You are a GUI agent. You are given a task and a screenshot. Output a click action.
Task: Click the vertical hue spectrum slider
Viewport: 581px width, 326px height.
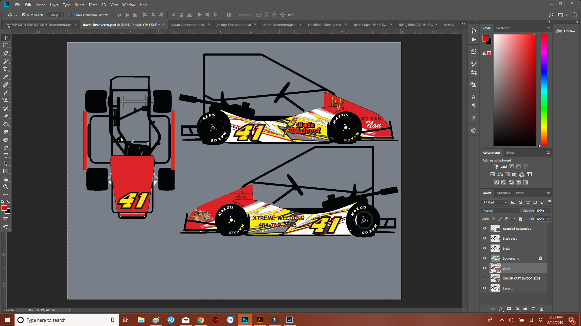point(544,90)
